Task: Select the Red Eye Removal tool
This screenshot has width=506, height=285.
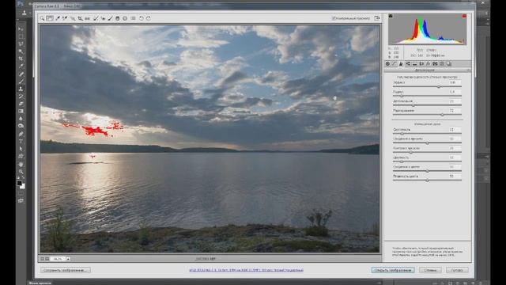Action: pyautogui.click(x=103, y=18)
